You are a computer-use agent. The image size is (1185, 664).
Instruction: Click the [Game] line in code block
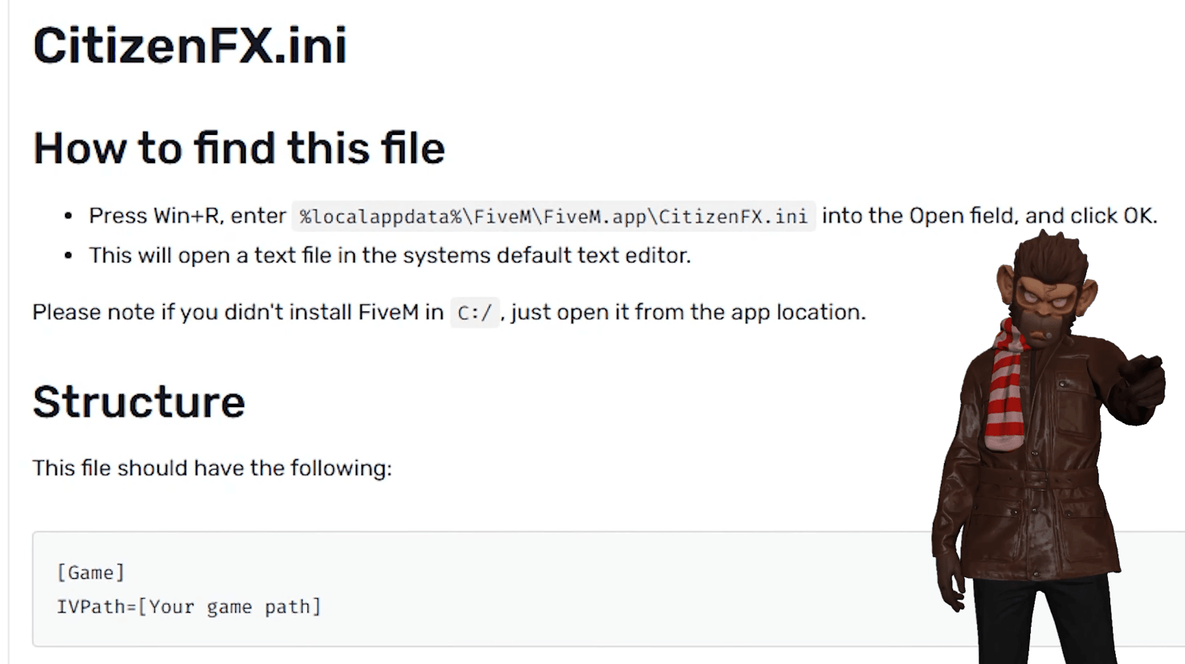(91, 572)
